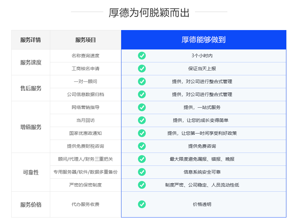Click the 3个小时内 description
Viewport: 298px width, 224px height.
coord(202,56)
